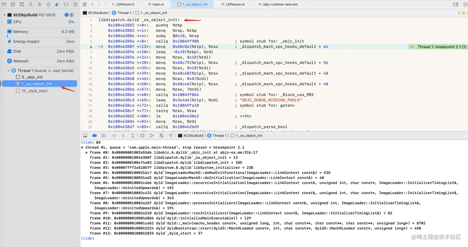Click the blue process info icon beside PID
This screenshot has height=247, width=468.
click(67, 15)
